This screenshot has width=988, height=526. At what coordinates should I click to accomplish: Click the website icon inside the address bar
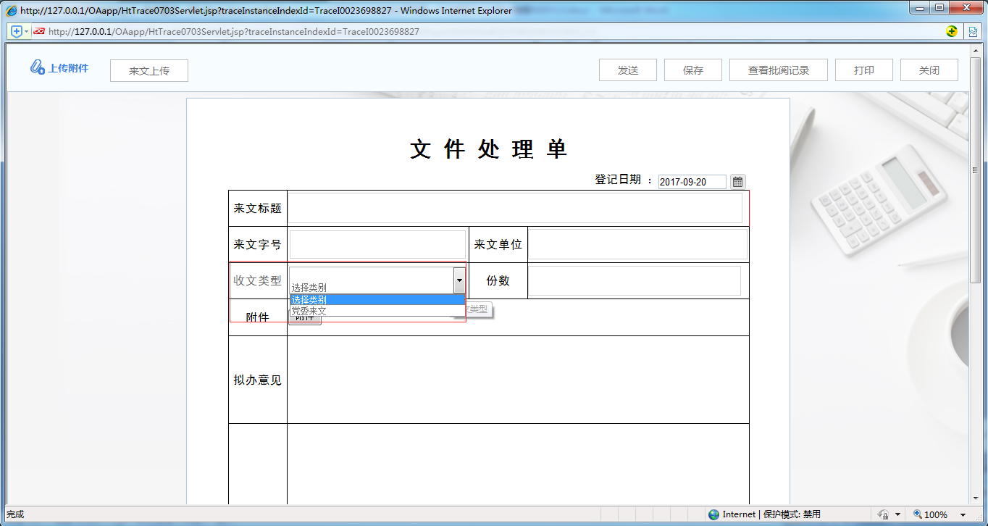point(38,31)
